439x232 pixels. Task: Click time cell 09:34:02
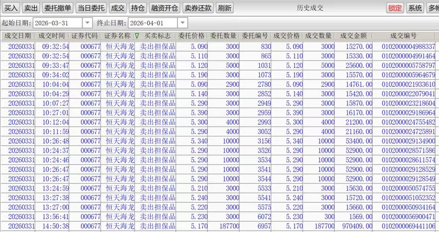pos(55,75)
